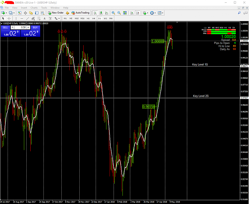Open the Help menu
This screenshot has width=249, height=204.
click(x=66, y=8)
